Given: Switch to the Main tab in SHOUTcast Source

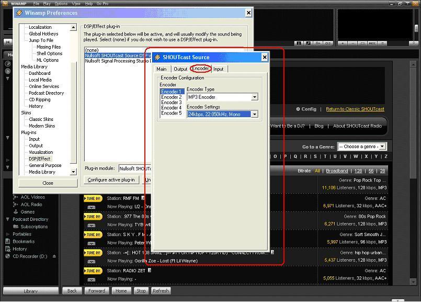Looking at the screenshot, I should click(x=162, y=69).
